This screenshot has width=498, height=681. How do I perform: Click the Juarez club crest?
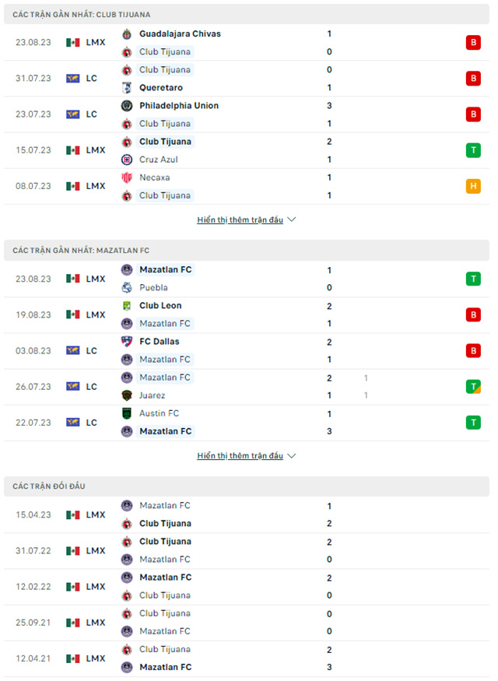(x=127, y=395)
